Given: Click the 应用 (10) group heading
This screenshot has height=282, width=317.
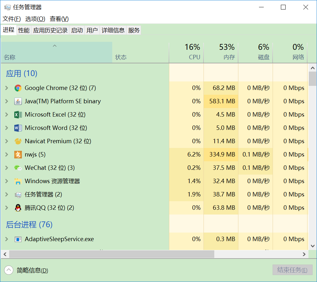Looking at the screenshot, I should point(22,74).
